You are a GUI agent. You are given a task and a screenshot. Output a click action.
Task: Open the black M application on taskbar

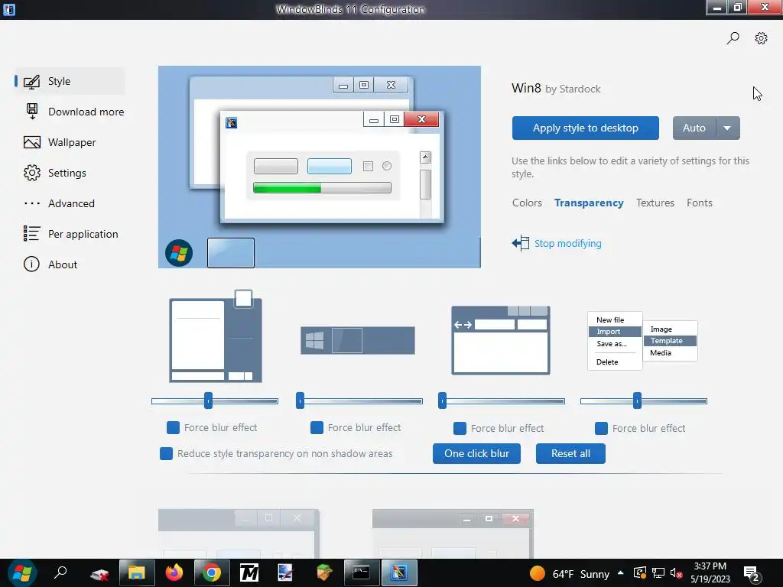click(249, 572)
